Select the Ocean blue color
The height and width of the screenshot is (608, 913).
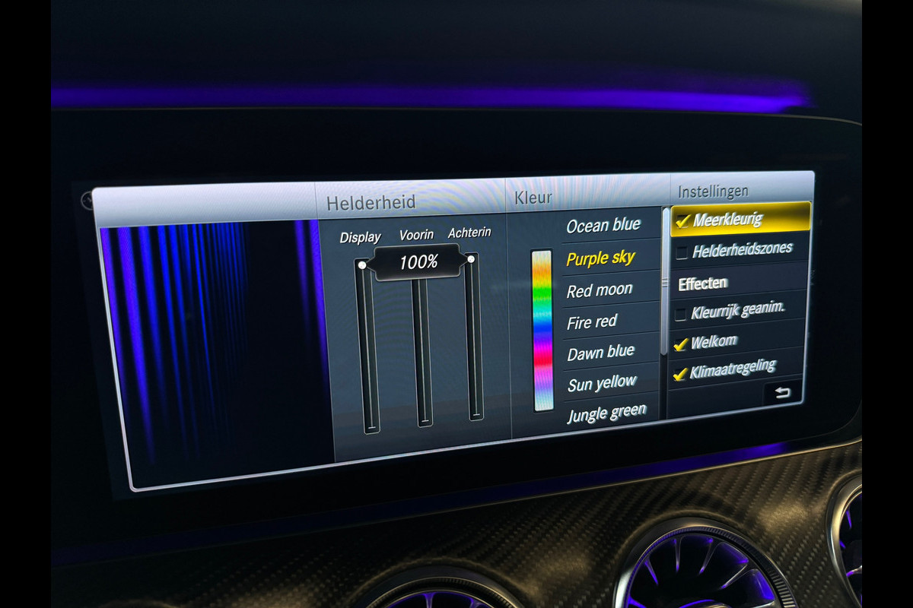603,226
